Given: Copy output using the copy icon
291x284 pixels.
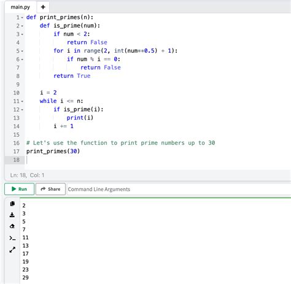Looking at the screenshot, I should (12, 204).
